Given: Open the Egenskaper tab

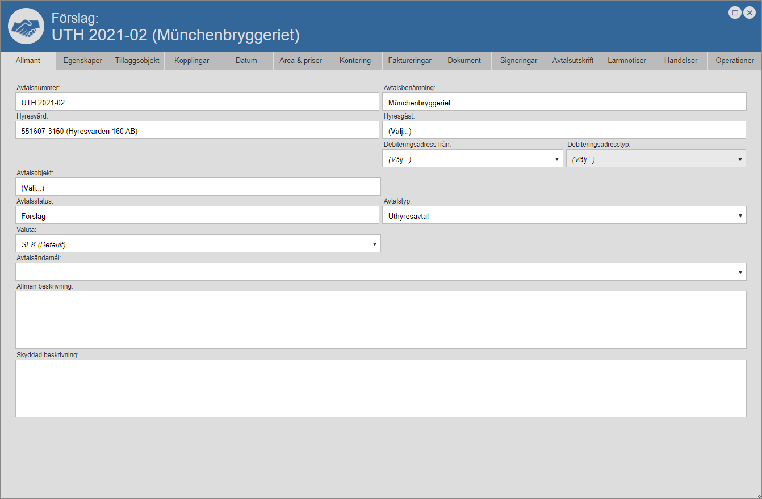Looking at the screenshot, I should (x=83, y=61).
